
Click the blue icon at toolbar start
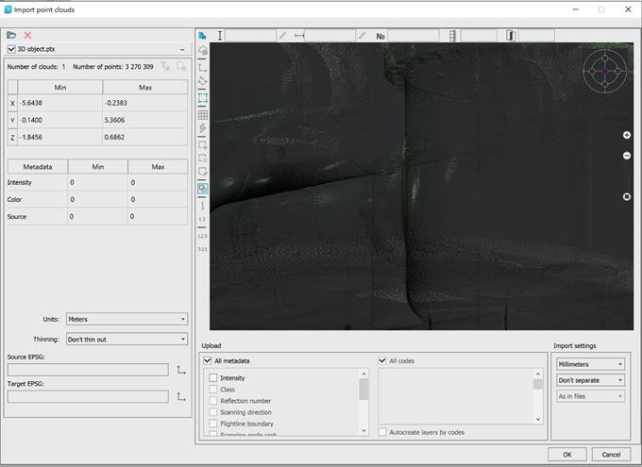click(x=202, y=36)
